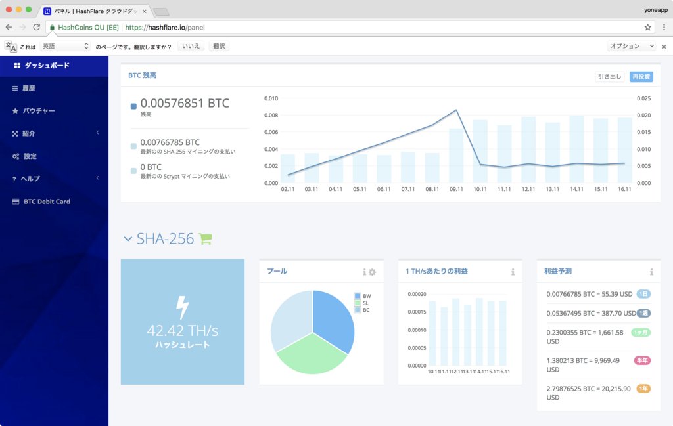Screen dimensions: 673x426
Task: Click the 半年 half-year forecast badge
Action: [642, 360]
